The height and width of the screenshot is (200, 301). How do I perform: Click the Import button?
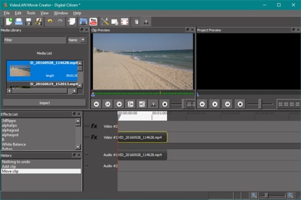tap(44, 103)
